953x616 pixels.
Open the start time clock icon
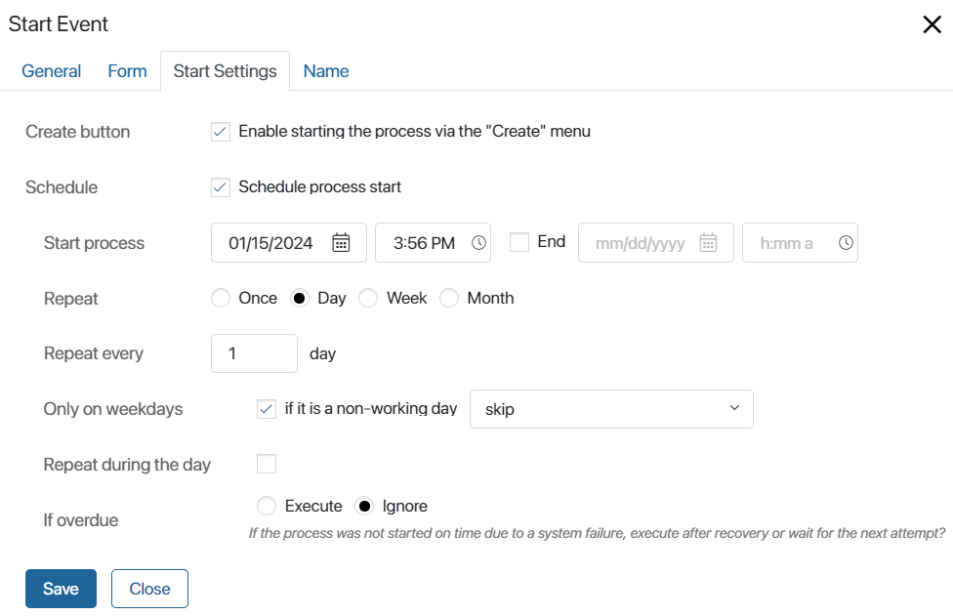(478, 242)
